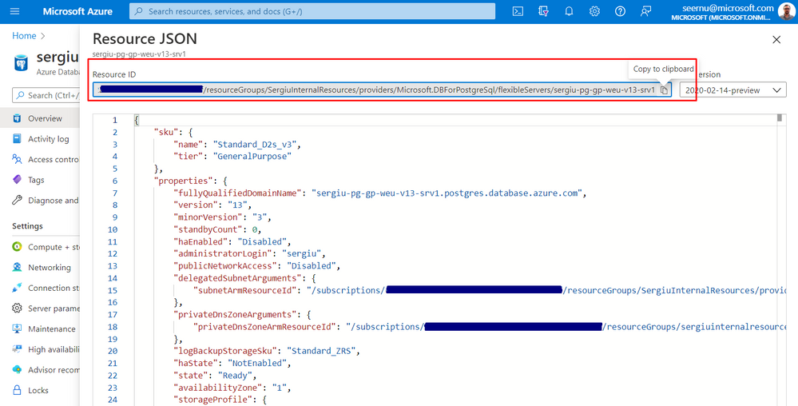The width and height of the screenshot is (798, 406).
Task: Open portal settings gear
Action: pyautogui.click(x=594, y=11)
